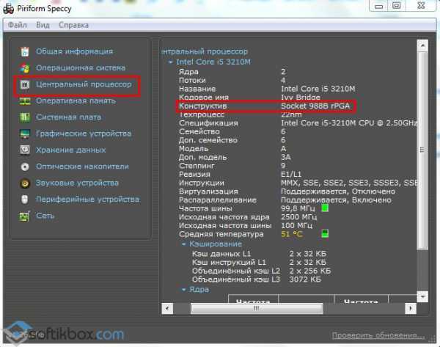Viewport: 440px width, 347px height.
Task: Click the Графические устройства monitor icon
Action: (25, 134)
